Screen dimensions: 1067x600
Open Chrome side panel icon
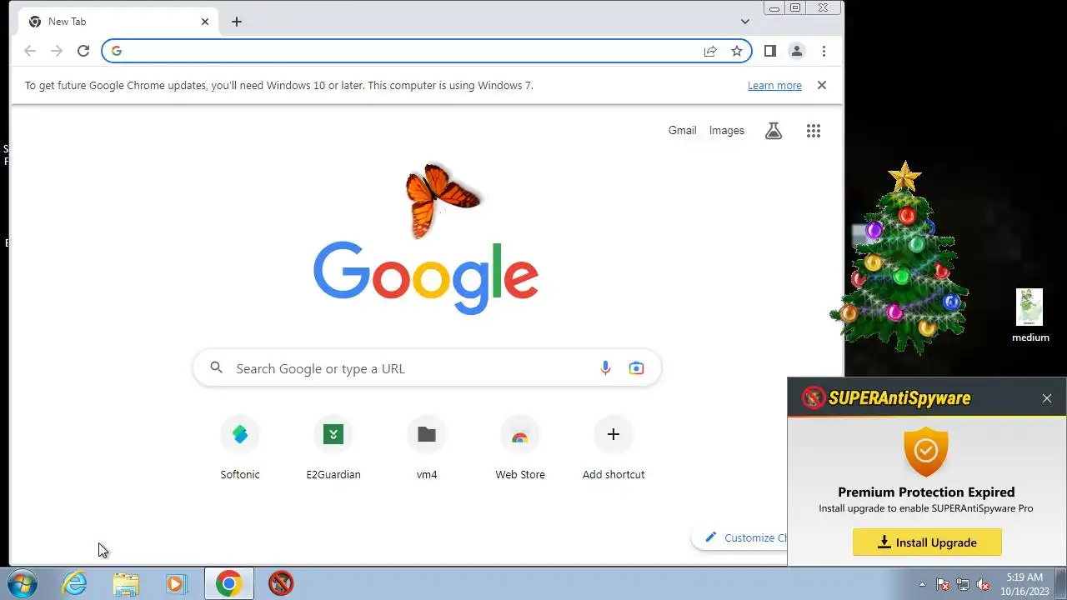770,51
